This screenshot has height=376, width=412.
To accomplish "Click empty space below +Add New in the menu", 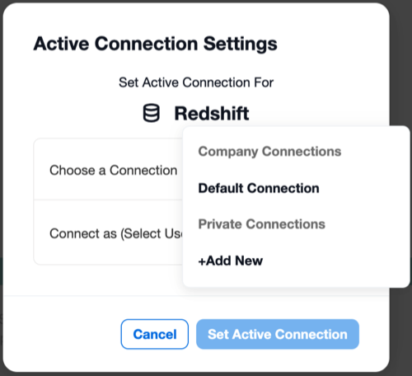I will [297, 278].
